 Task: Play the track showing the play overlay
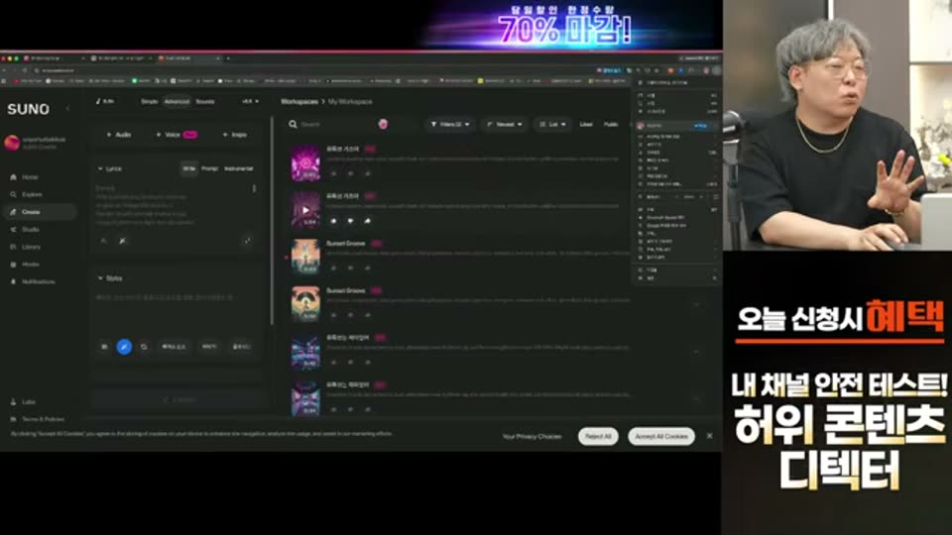tap(305, 210)
